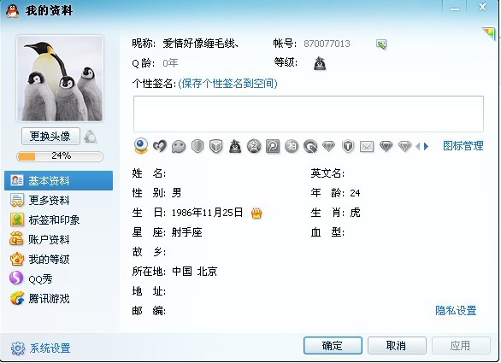The height and width of the screenshot is (363, 501).
Task: Click the T shield icon in the icon row
Action: [x=348, y=147]
